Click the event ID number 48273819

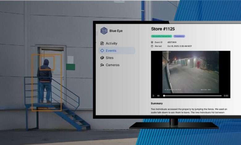pos(172,42)
